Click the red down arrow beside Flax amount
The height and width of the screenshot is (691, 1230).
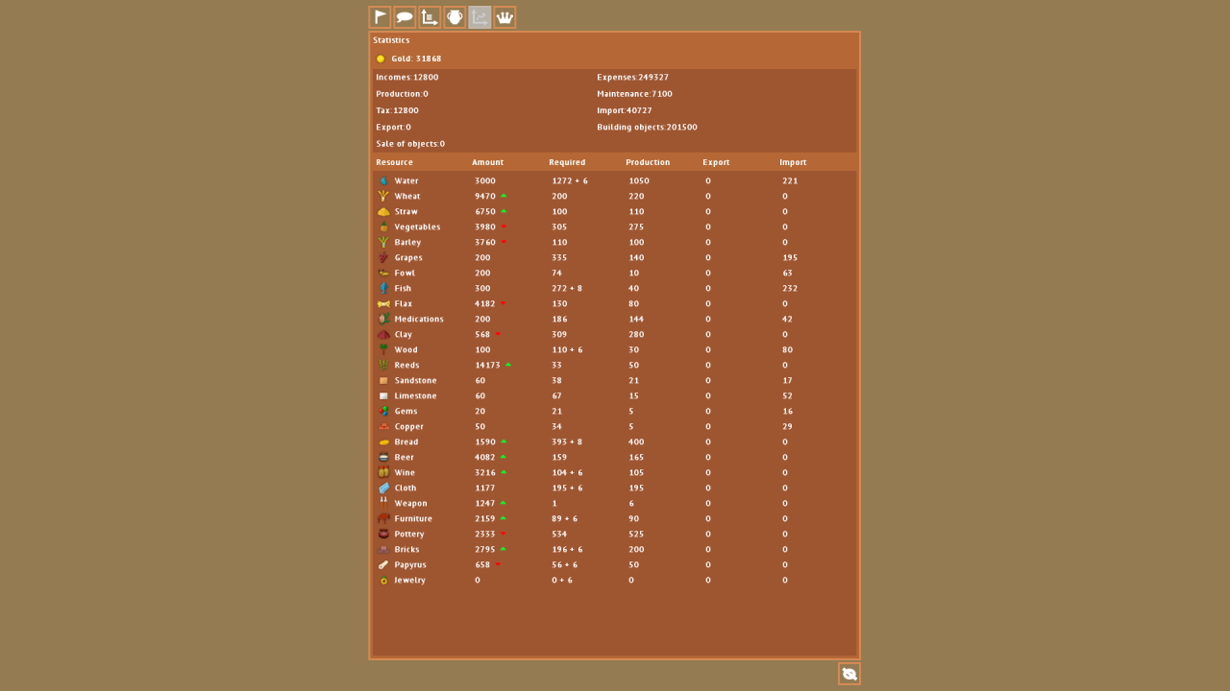pyautogui.click(x=503, y=303)
